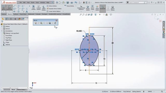The height and width of the screenshot is (93, 166).
Task: Switch to Motion Study 1 tab
Action: [x=21, y=90]
